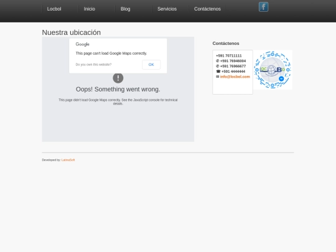Screen dimensions: 336x252
Task: Click the 'Developed by:' footer text
Action: [x=52, y=160]
